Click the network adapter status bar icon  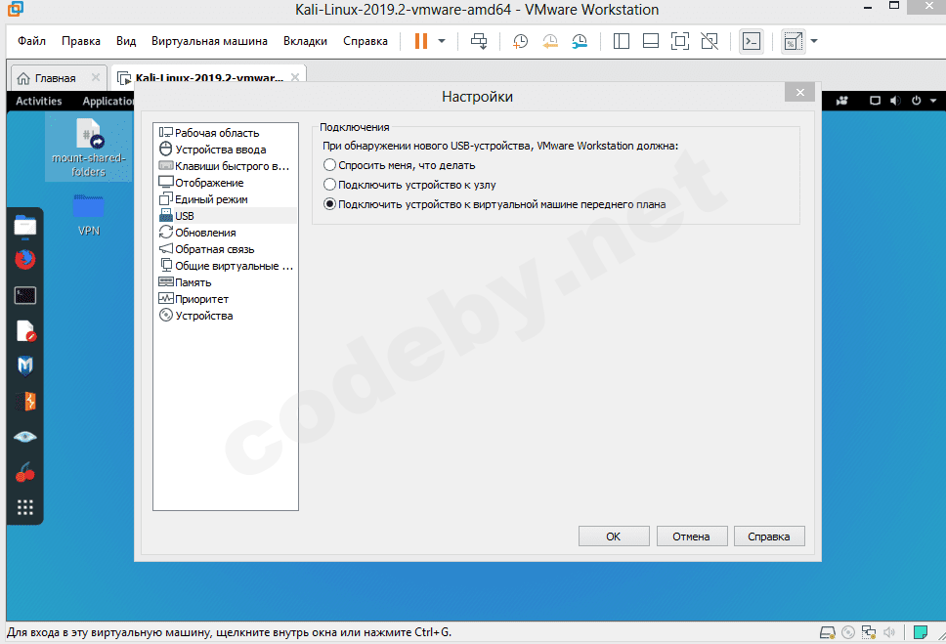[869, 632]
